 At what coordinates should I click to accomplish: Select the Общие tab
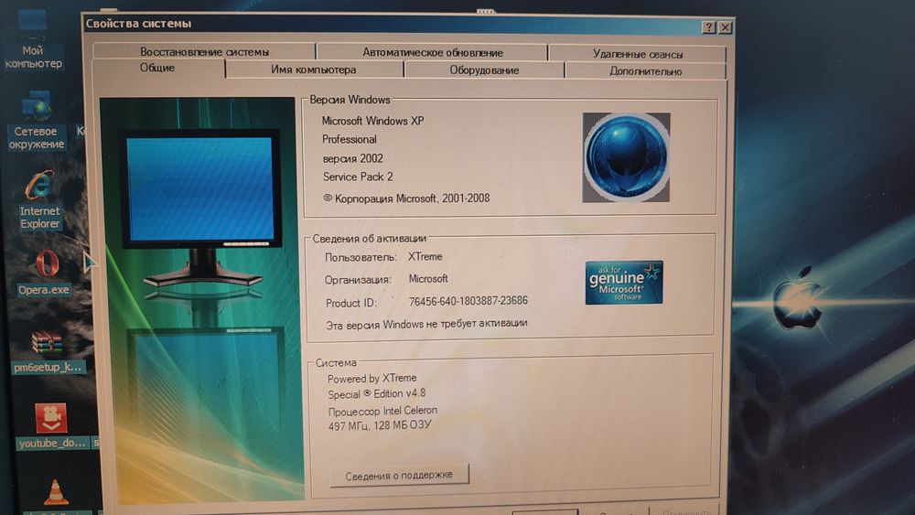pyautogui.click(x=157, y=69)
